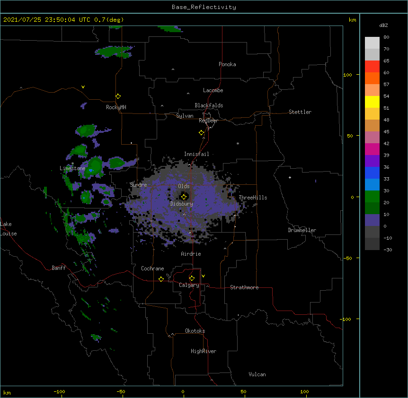Click the Didsbury map label
Viewport: 408px width, 398px height.
point(181,204)
